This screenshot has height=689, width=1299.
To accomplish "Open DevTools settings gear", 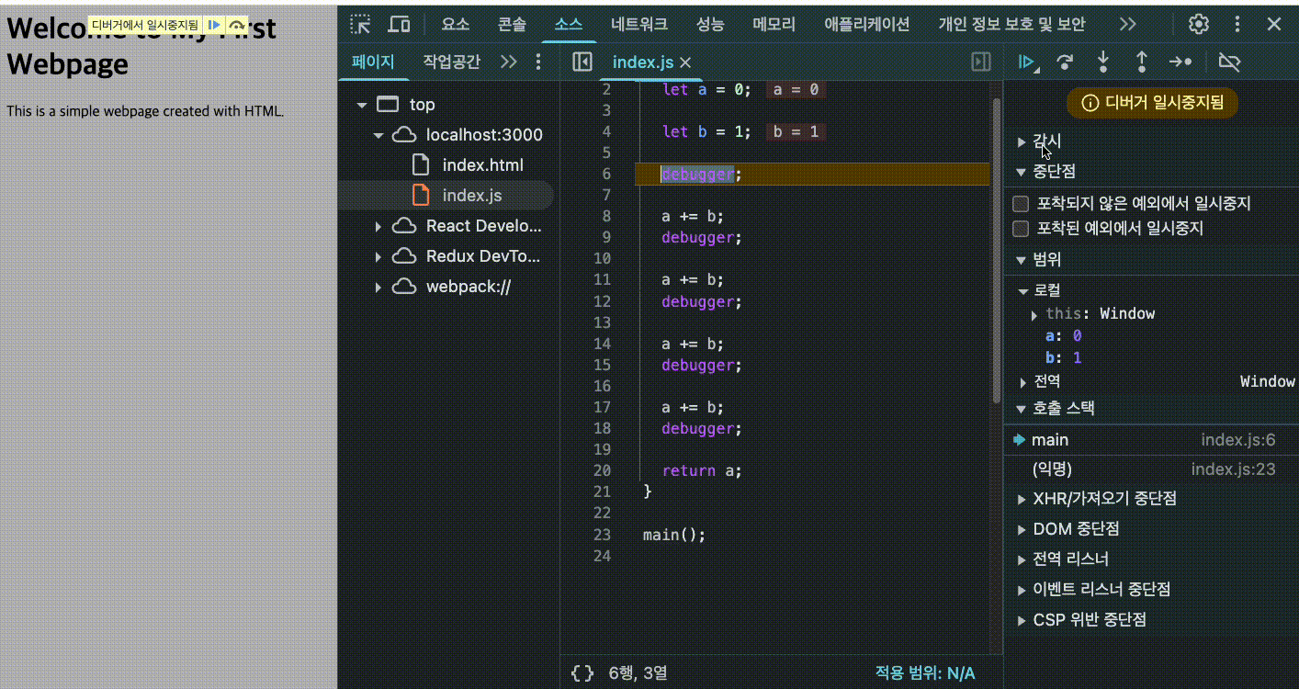I will (x=1198, y=25).
